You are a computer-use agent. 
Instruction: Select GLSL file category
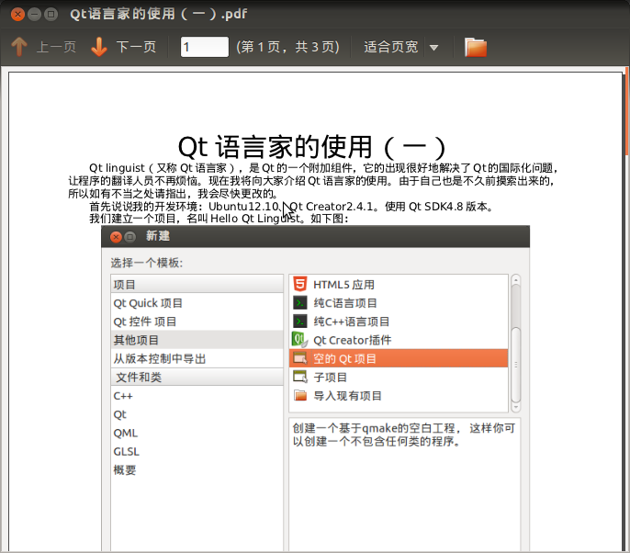[197, 451]
